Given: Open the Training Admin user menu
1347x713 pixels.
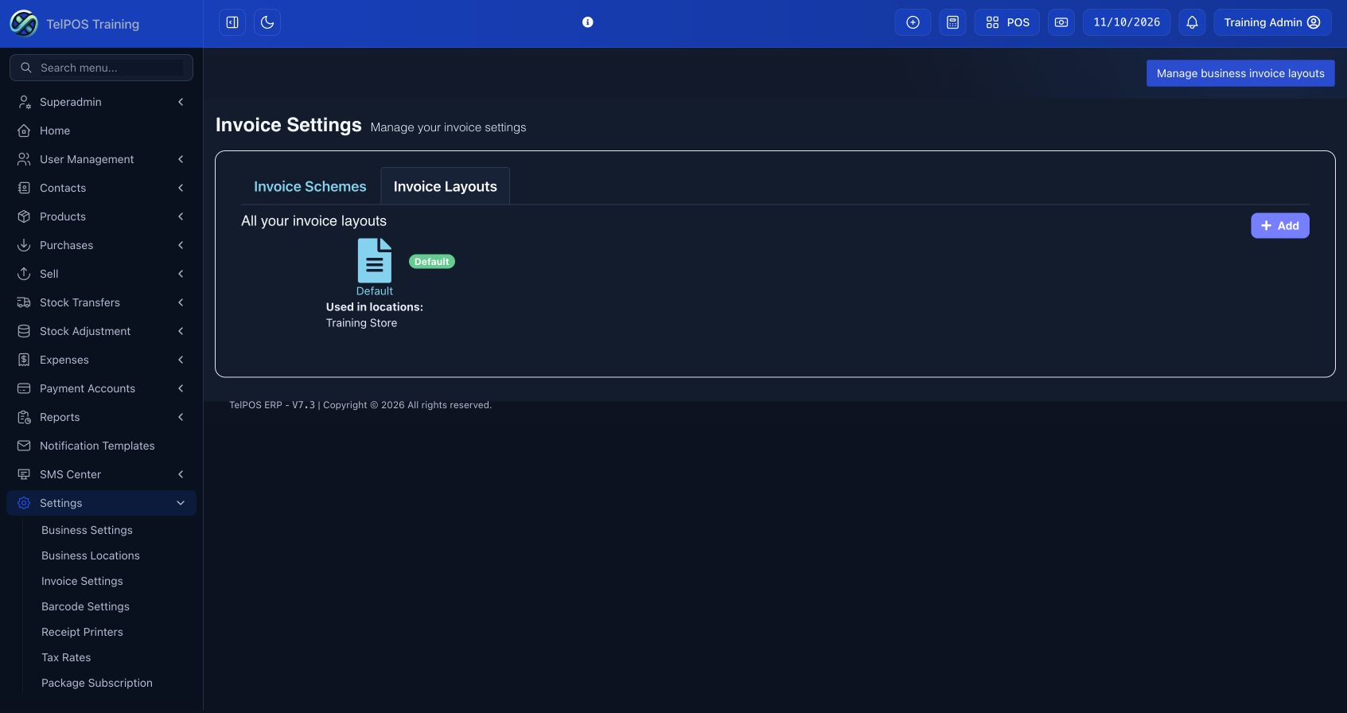Looking at the screenshot, I should [x=1272, y=22].
